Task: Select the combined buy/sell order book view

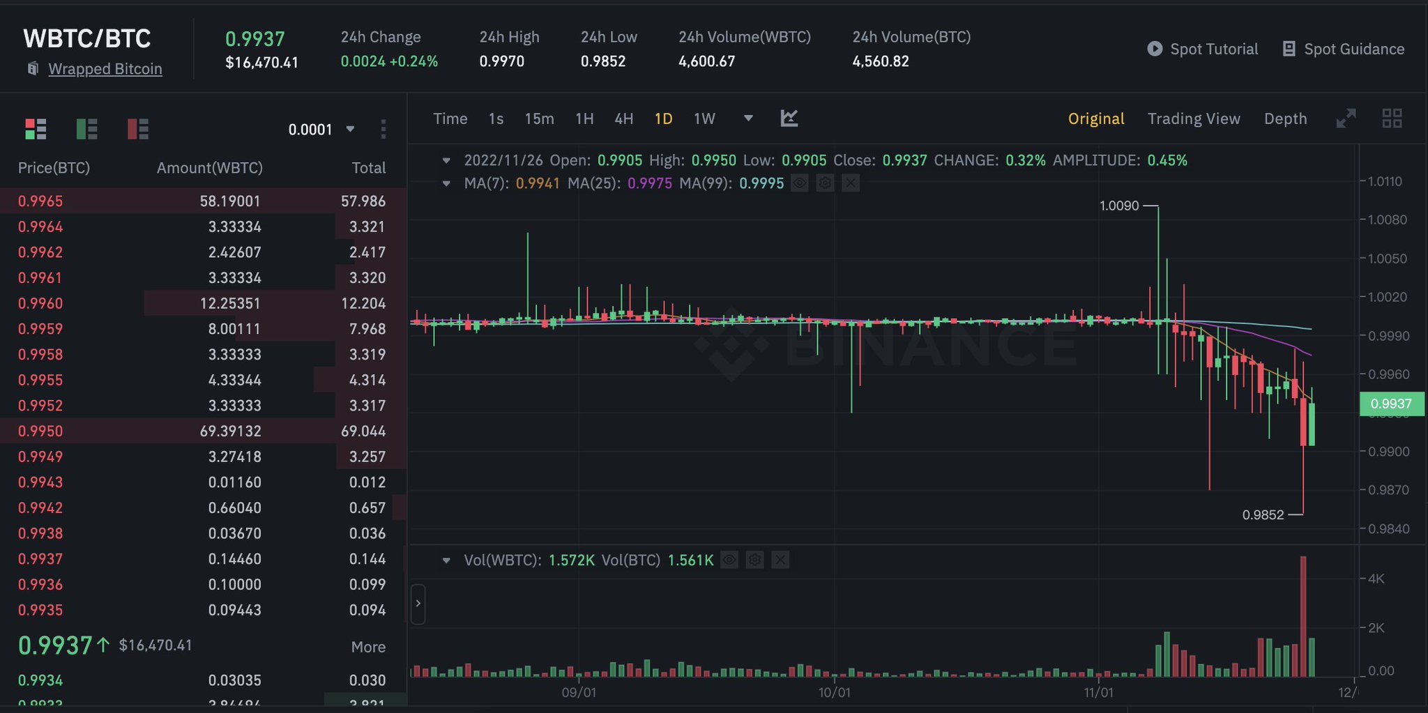Action: 36,129
